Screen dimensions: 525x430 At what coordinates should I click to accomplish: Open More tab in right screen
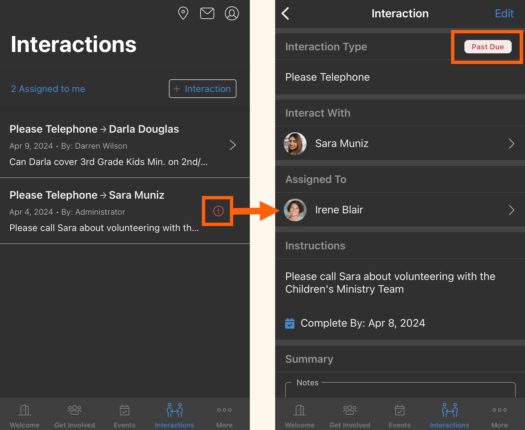pyautogui.click(x=499, y=415)
